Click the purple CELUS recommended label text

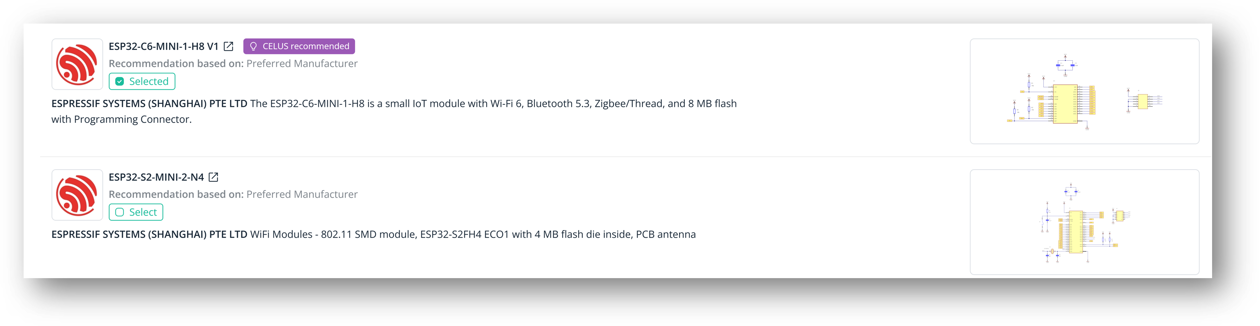point(306,47)
